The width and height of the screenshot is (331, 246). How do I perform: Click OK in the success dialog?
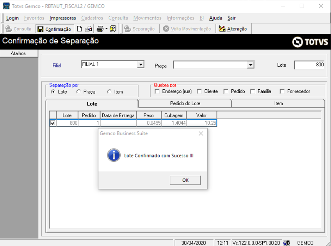coord(185,180)
